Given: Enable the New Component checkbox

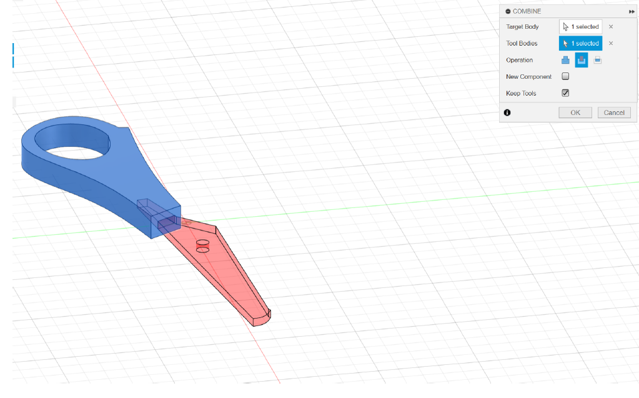Looking at the screenshot, I should point(565,76).
